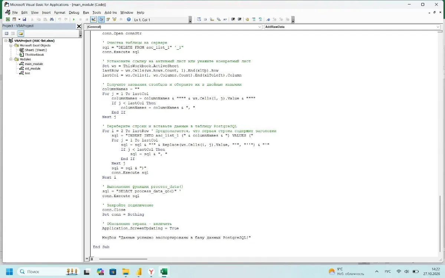Click the List Properties/Methods icon
The width and height of the screenshot is (445, 278).
point(199,19)
